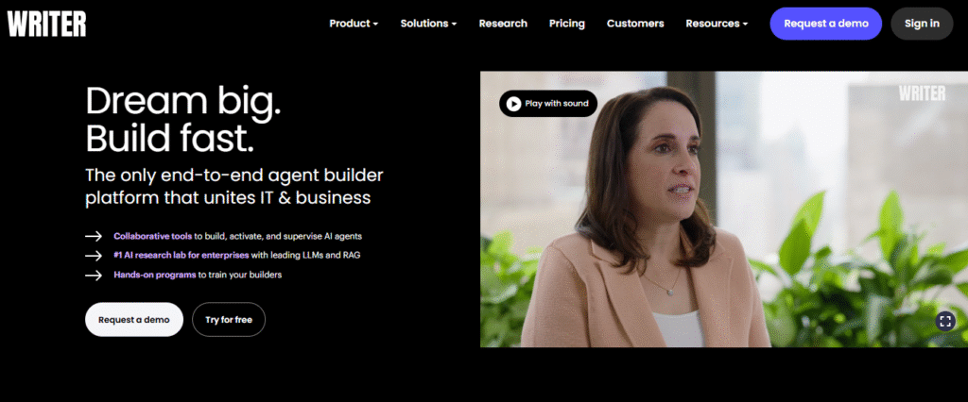The width and height of the screenshot is (968, 402).
Task: Go to the Research page
Action: point(503,24)
